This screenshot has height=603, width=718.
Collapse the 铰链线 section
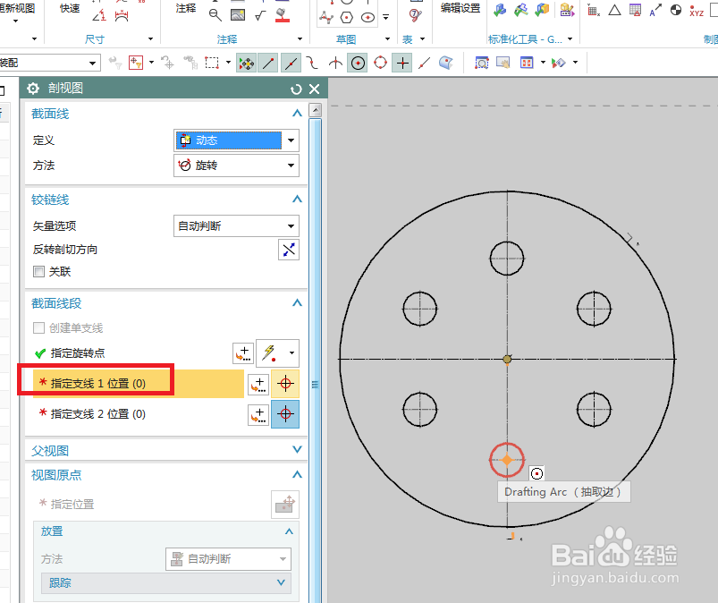(297, 199)
